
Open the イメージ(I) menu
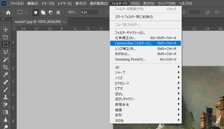[48, 3]
